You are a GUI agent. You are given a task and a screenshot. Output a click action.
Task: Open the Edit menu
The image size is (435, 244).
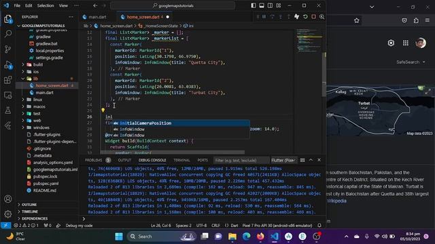(29, 5)
